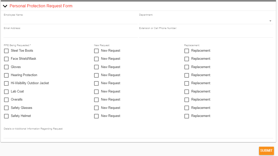Image resolution: width=278 pixels, height=156 pixels.
Task: Check Replacement in the Lab Coat row
Action: click(x=187, y=91)
